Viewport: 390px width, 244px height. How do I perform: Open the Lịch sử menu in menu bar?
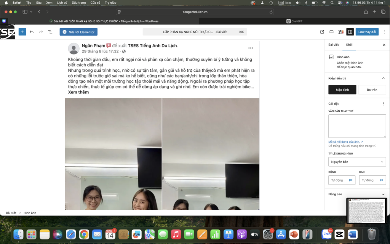point(62,3)
